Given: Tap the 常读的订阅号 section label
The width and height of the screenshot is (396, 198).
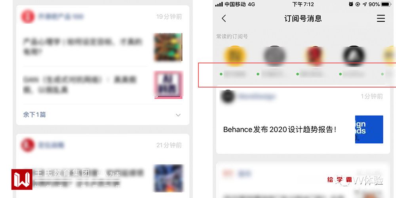Looking at the screenshot, I should 232,36.
